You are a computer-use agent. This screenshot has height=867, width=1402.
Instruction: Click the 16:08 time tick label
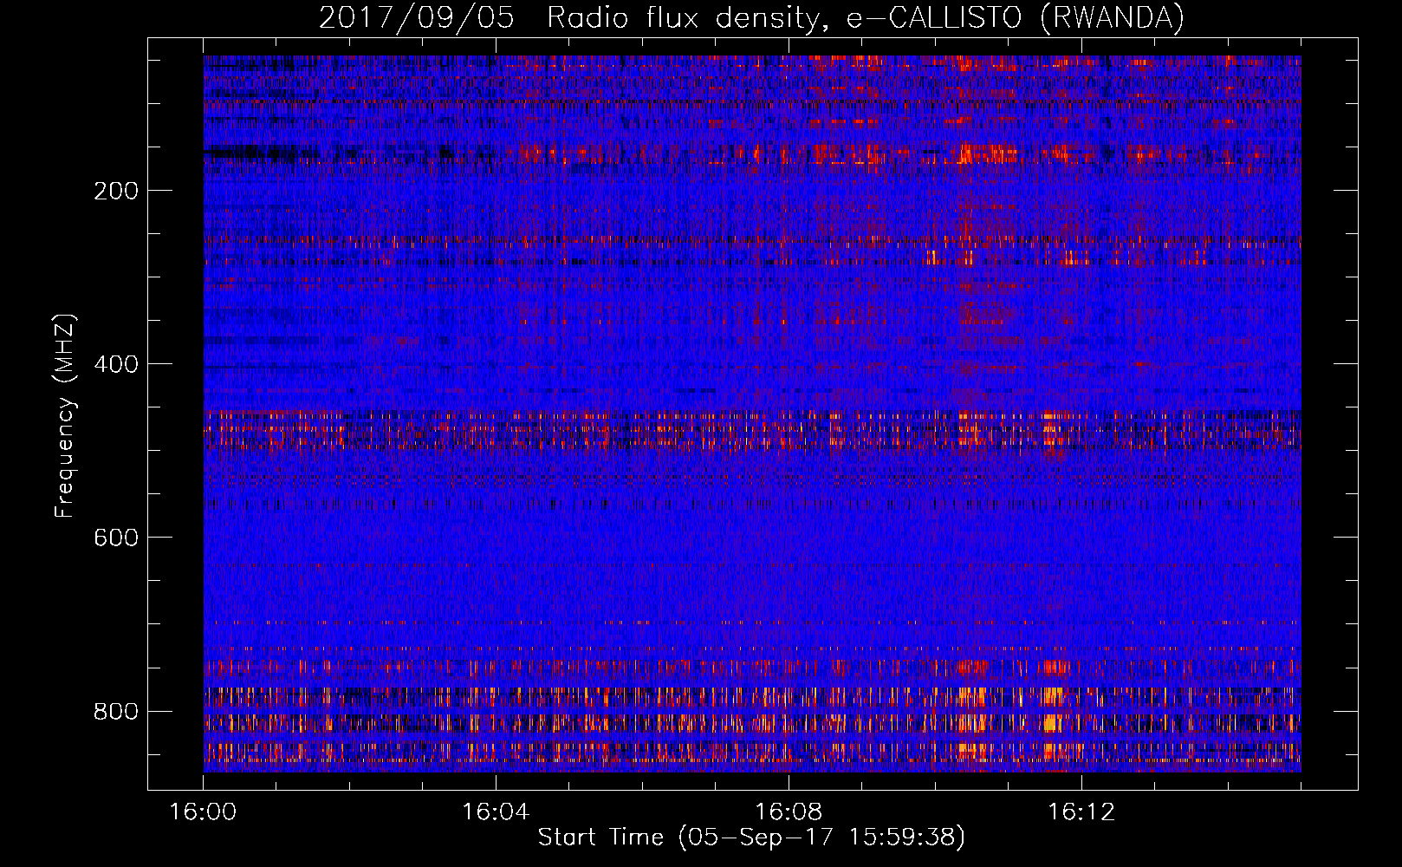coord(789,812)
